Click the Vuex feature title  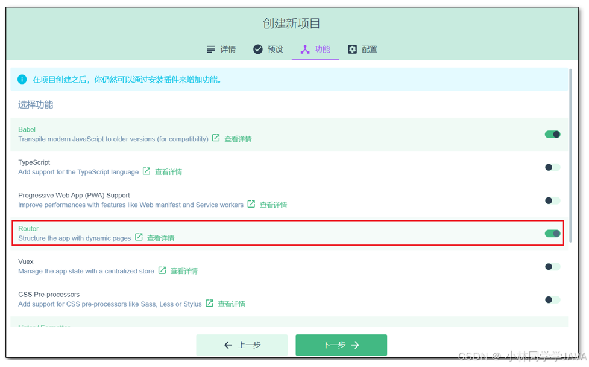click(25, 262)
